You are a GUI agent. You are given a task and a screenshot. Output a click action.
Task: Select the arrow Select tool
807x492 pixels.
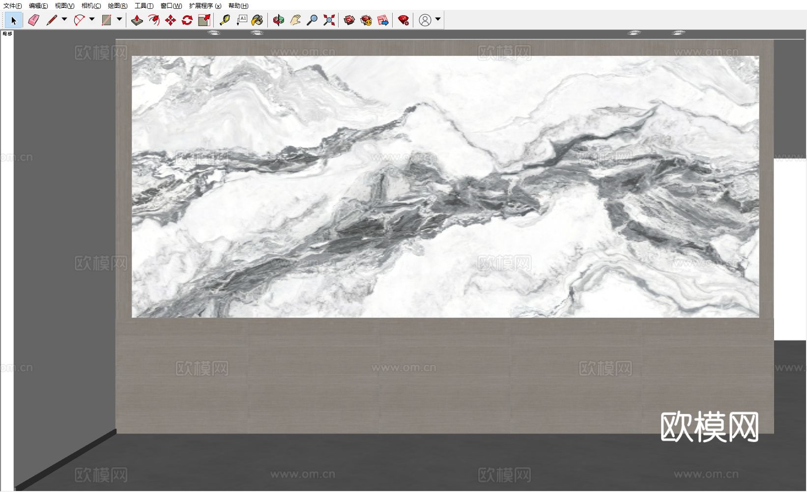pyautogui.click(x=14, y=20)
